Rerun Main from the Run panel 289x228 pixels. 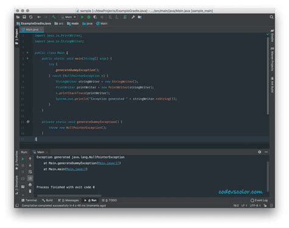coord(23,159)
